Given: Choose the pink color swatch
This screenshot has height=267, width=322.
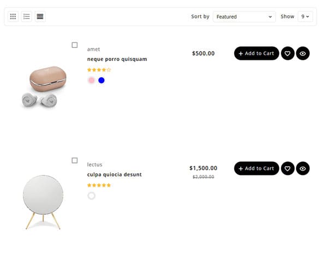Looking at the screenshot, I should tap(91, 80).
